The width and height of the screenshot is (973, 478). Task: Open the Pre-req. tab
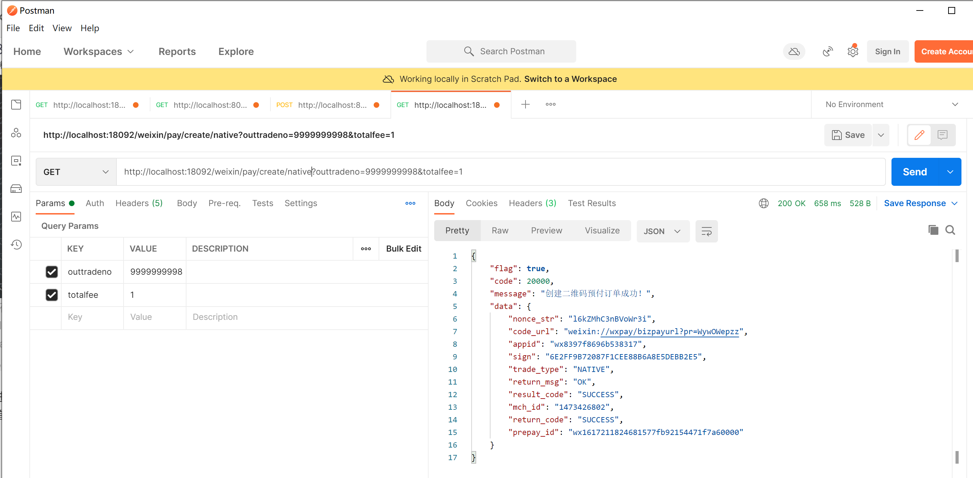[x=224, y=203]
